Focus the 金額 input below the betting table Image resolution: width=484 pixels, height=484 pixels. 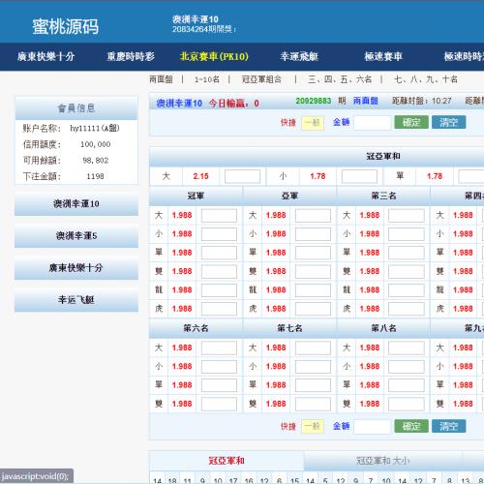[x=373, y=427]
